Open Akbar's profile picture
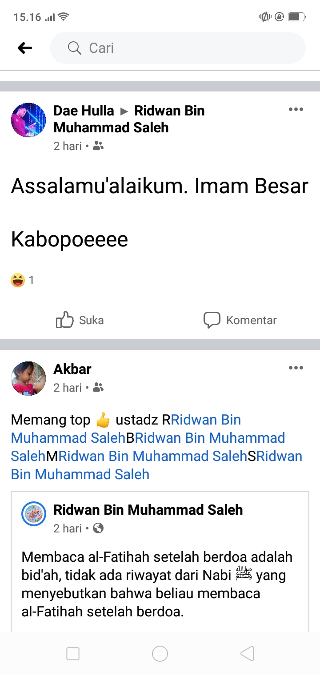The width and height of the screenshot is (320, 675). (28, 378)
